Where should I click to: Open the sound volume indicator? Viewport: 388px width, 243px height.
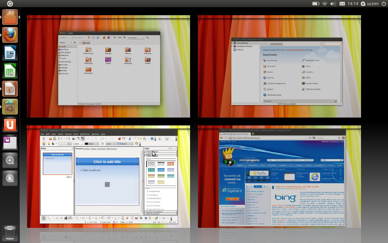tap(333, 4)
